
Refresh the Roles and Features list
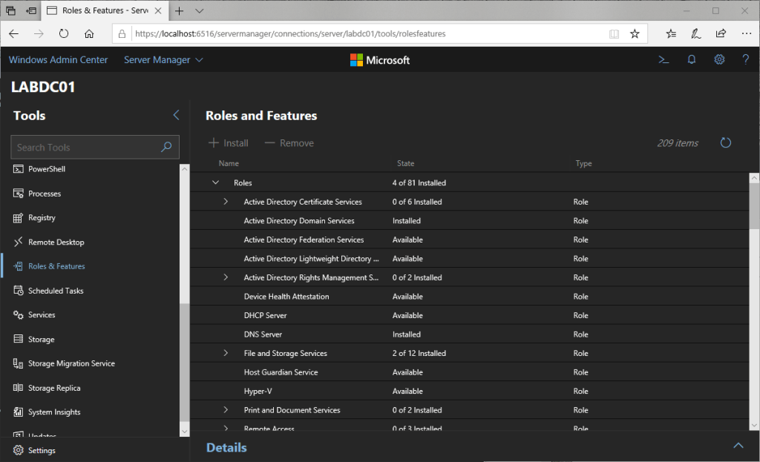point(726,143)
